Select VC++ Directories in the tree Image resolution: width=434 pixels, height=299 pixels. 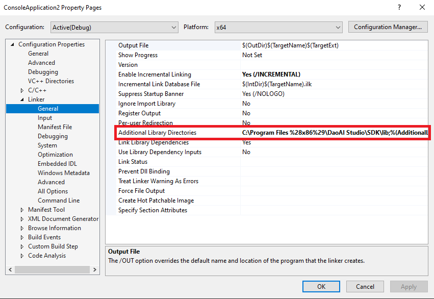[x=51, y=81]
